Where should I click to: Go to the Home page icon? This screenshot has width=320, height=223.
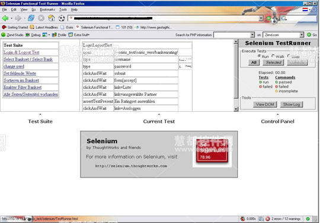click(x=51, y=18)
